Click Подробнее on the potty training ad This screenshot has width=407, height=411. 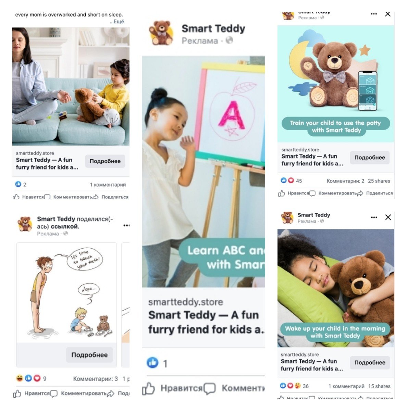point(370,158)
